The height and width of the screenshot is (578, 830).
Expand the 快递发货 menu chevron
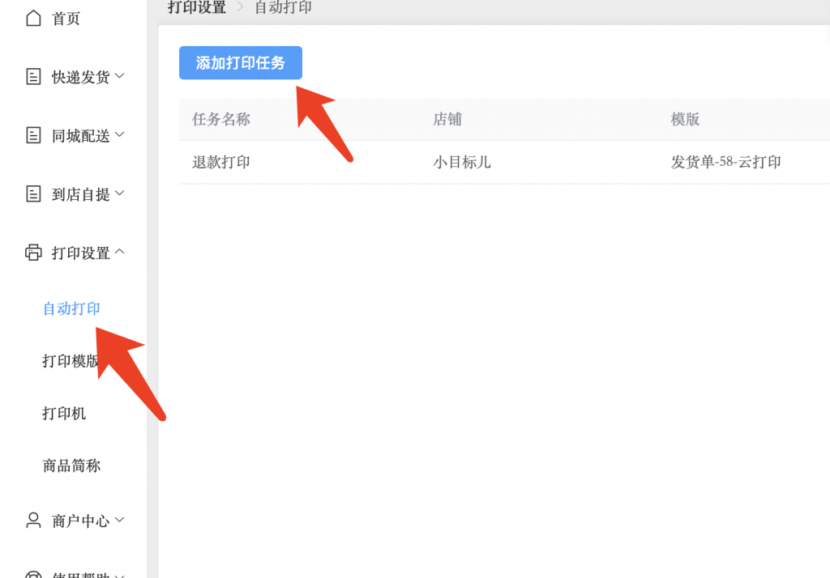tap(120, 76)
